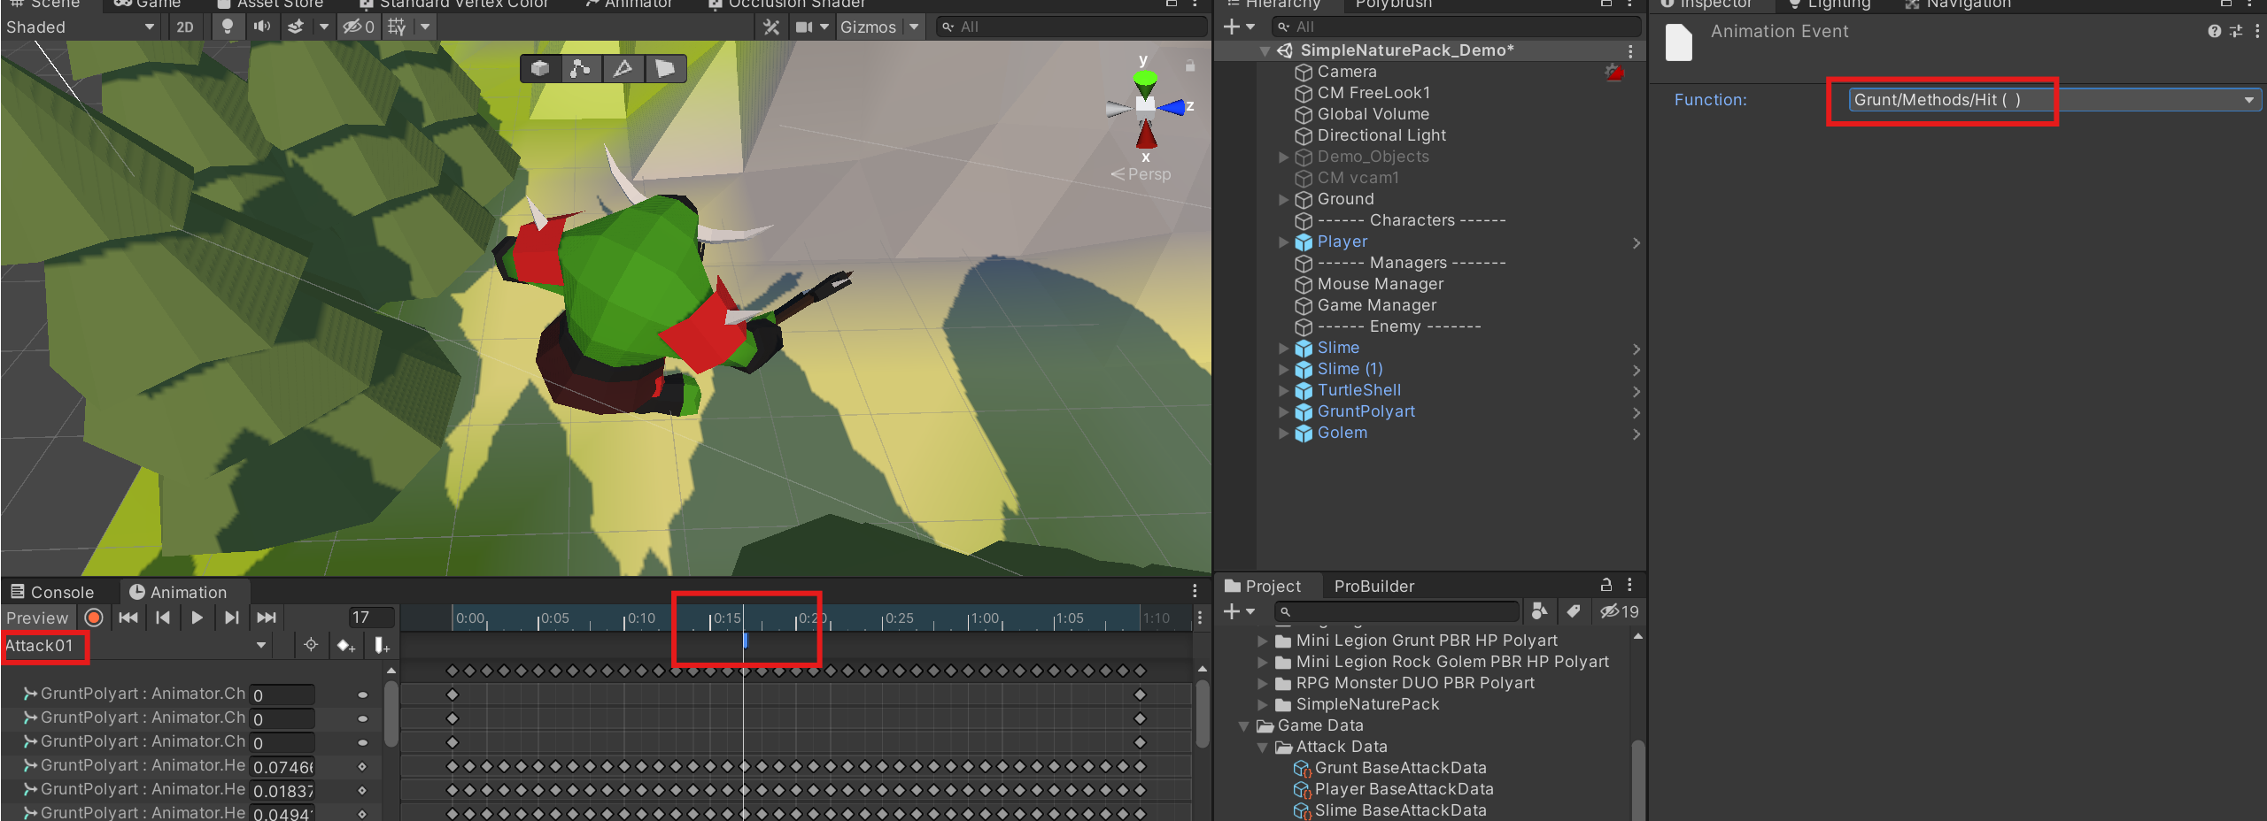Open the component editor tools icon in scene toolbar
The height and width of the screenshot is (821, 2267).
771,27
